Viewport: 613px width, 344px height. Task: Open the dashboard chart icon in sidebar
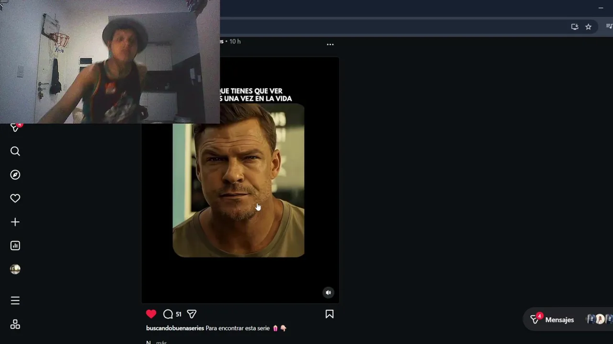coord(15,246)
